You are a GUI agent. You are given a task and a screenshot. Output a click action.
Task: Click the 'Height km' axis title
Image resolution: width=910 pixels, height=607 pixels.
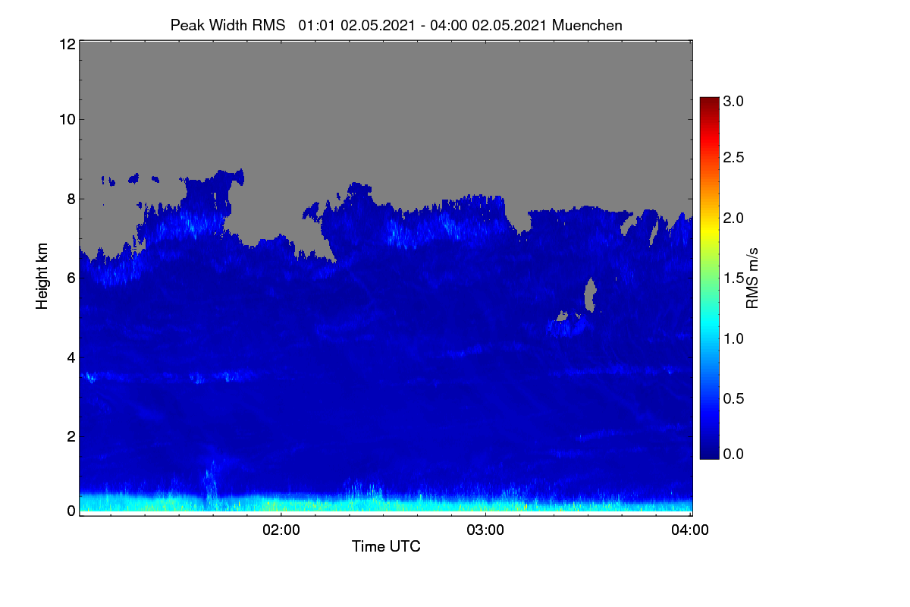click(x=42, y=276)
